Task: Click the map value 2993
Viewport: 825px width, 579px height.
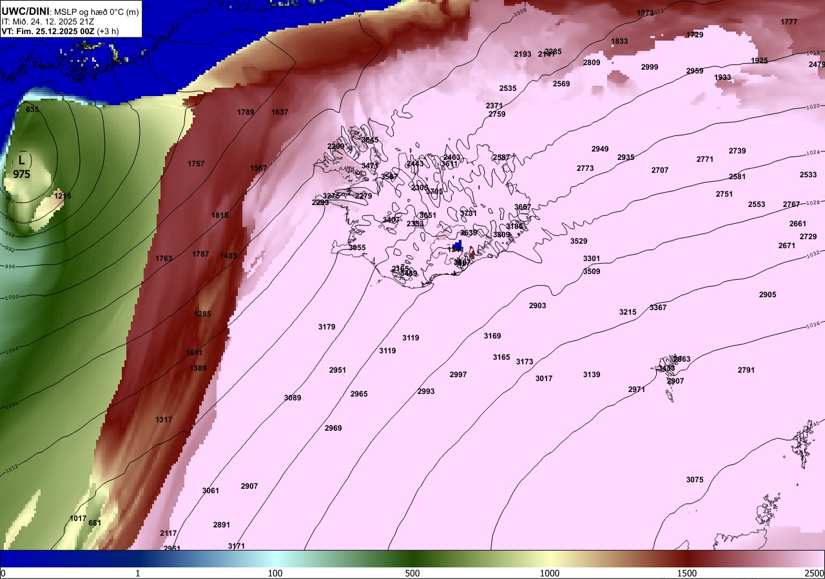Action: pyautogui.click(x=426, y=391)
